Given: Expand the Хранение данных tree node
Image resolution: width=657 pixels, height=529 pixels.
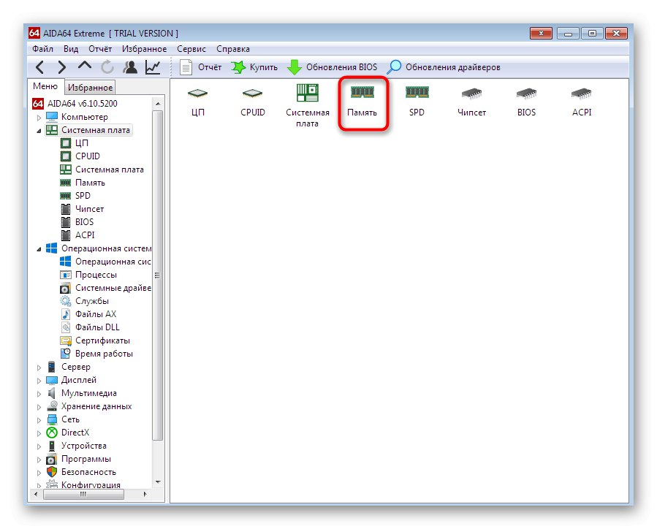Looking at the screenshot, I should point(39,407).
